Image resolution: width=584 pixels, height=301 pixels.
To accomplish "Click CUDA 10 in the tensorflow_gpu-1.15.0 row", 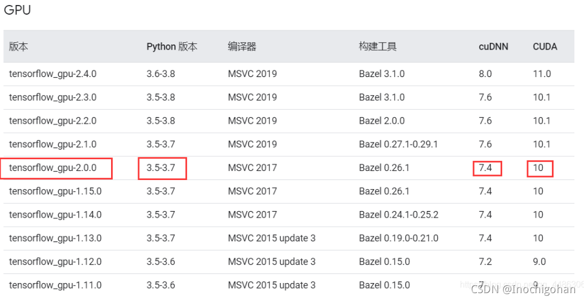I will pyautogui.click(x=538, y=191).
